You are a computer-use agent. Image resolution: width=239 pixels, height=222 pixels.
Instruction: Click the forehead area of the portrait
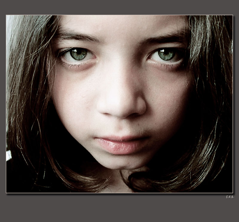(119, 25)
